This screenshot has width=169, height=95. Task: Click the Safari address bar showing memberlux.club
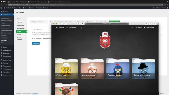pyautogui.click(x=106, y=24)
